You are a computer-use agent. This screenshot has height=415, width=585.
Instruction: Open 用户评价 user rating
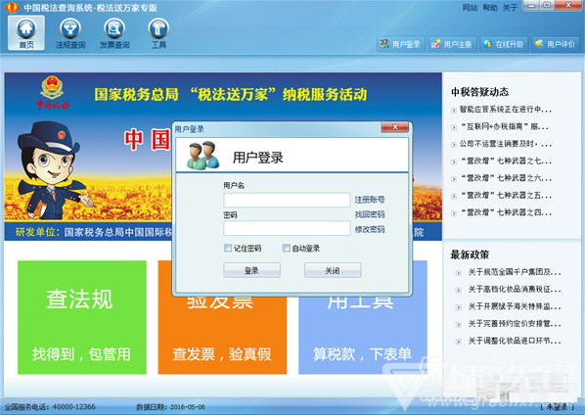click(x=555, y=44)
